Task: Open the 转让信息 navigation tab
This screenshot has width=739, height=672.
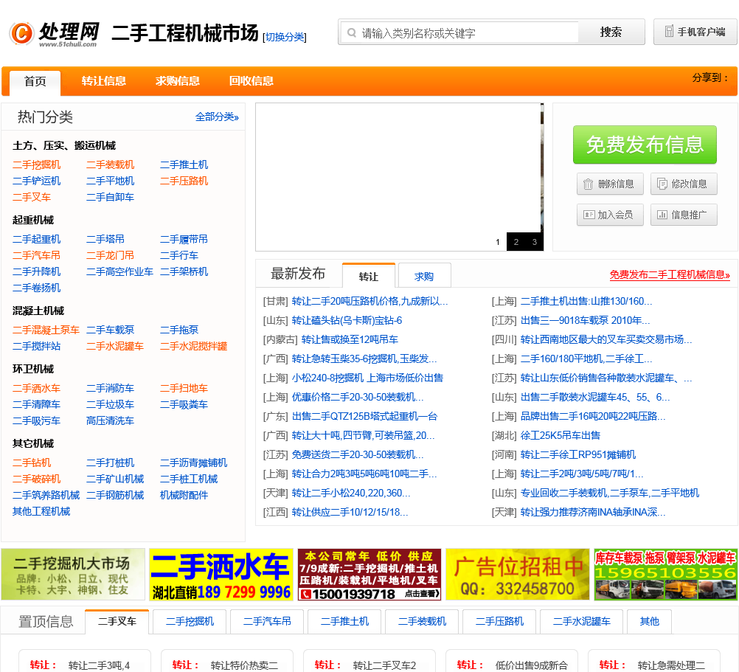Action: pyautogui.click(x=104, y=81)
